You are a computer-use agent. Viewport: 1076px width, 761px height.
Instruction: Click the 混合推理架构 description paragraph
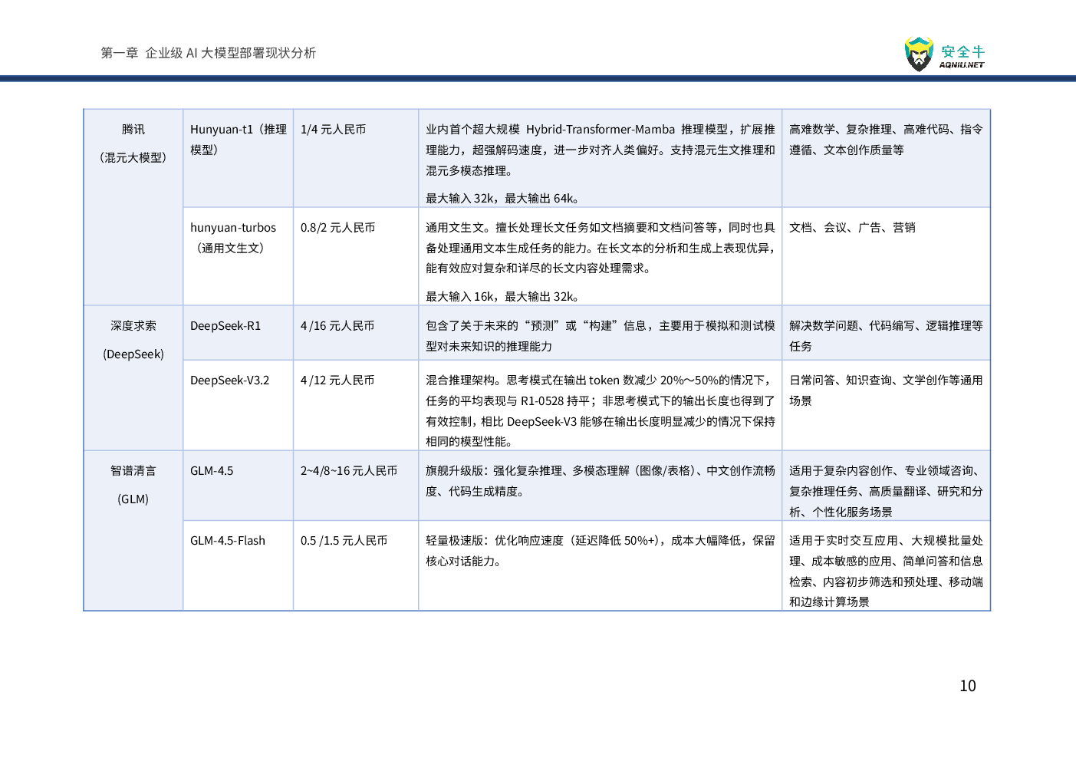[600, 410]
